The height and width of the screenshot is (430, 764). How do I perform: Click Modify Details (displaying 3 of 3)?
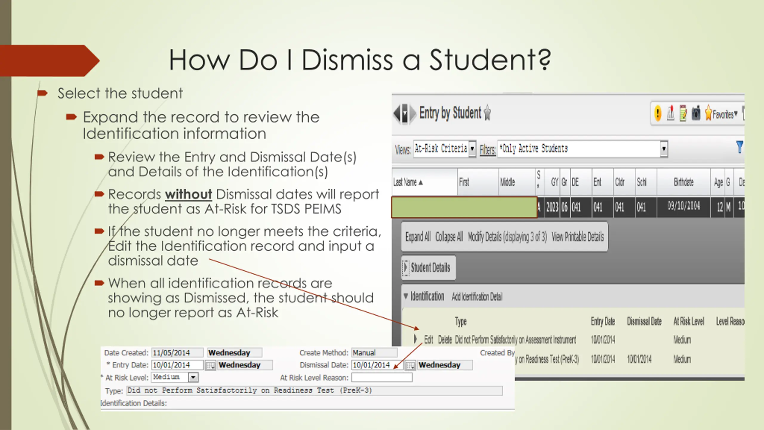tap(507, 237)
